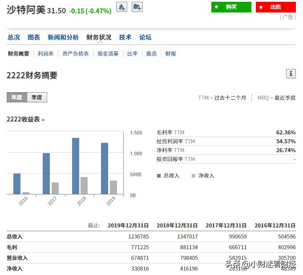The height and width of the screenshot is (275, 303).
Task: Open the 总况 overview tab
Action: click(x=13, y=37)
